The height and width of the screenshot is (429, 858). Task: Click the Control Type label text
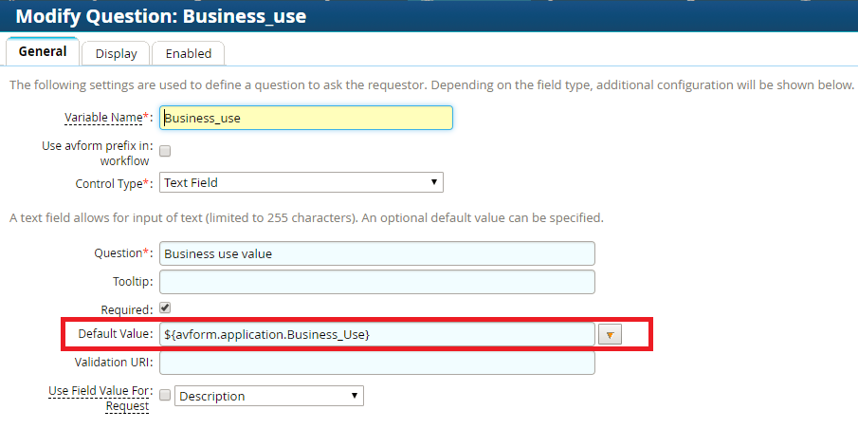click(109, 182)
